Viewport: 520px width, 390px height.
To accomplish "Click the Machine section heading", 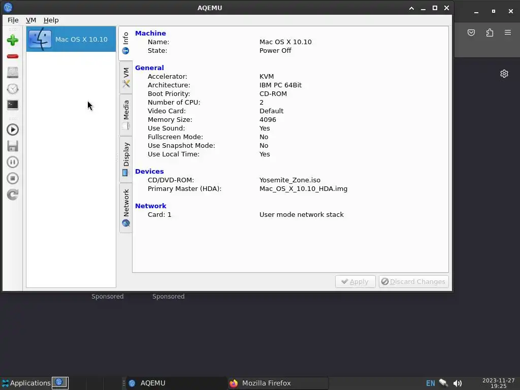I will (x=150, y=33).
